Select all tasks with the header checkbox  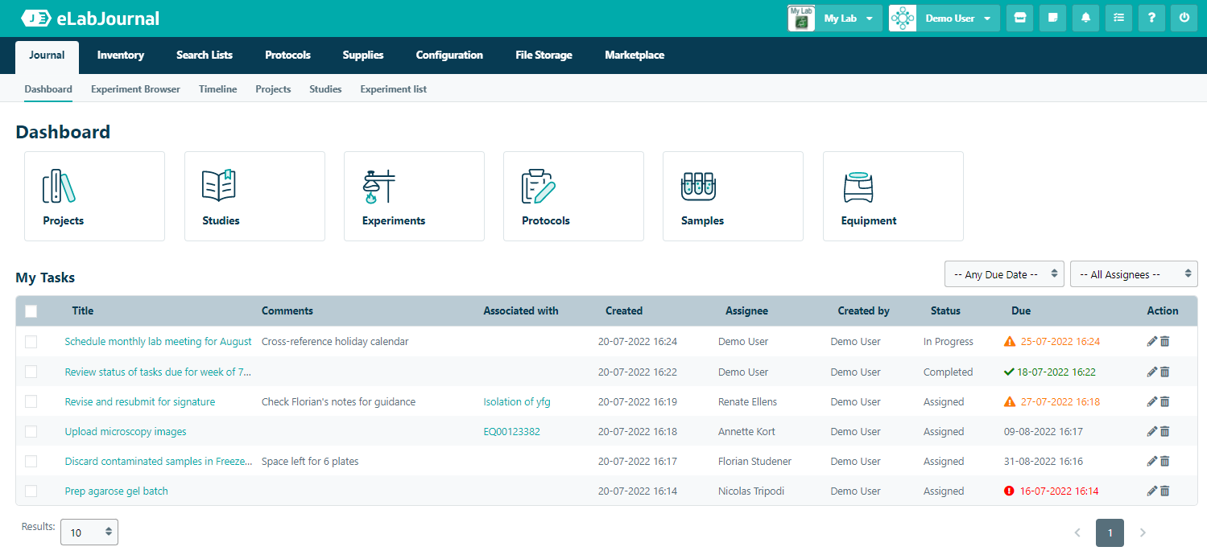pos(31,310)
